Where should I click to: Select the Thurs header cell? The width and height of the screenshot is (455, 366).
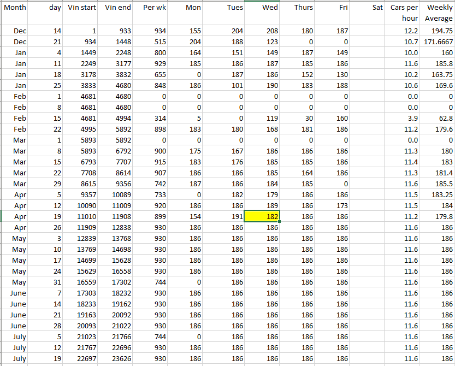tap(298, 8)
